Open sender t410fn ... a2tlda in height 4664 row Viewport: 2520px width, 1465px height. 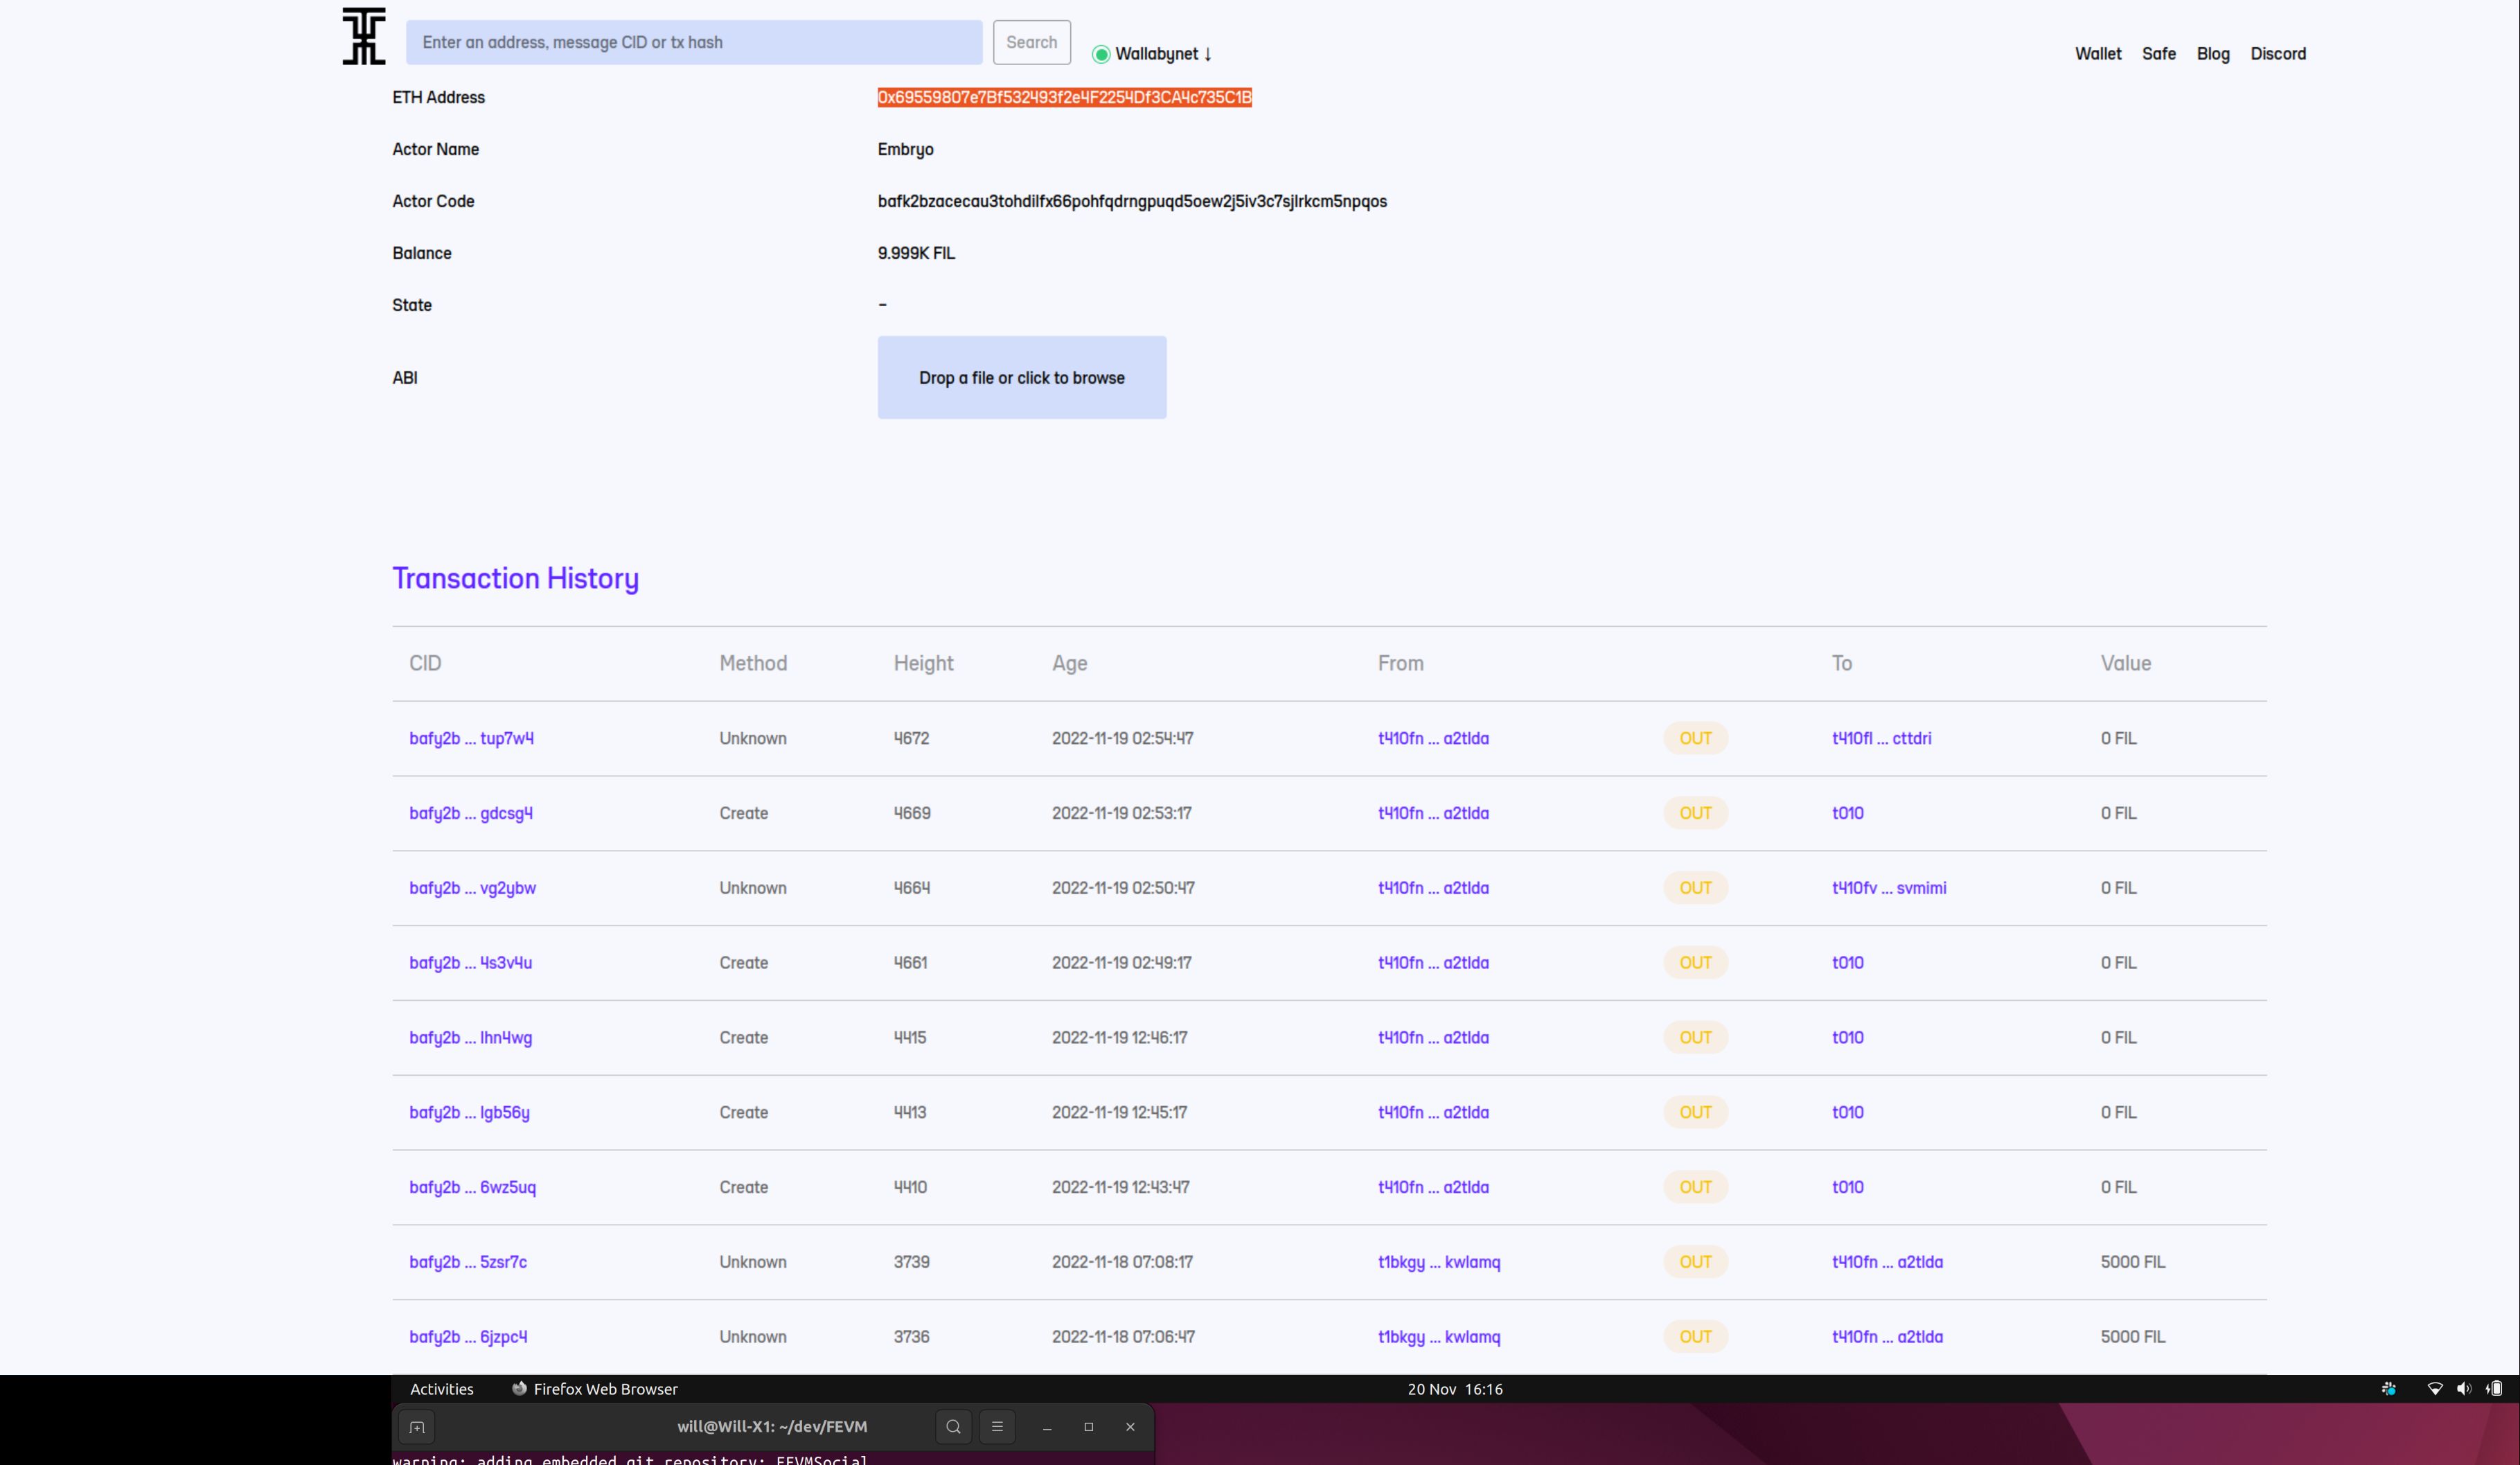1433,888
